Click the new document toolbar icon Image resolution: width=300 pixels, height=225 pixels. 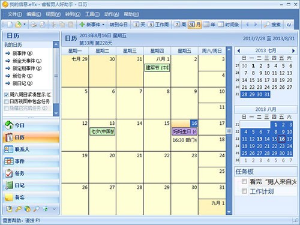10,25
